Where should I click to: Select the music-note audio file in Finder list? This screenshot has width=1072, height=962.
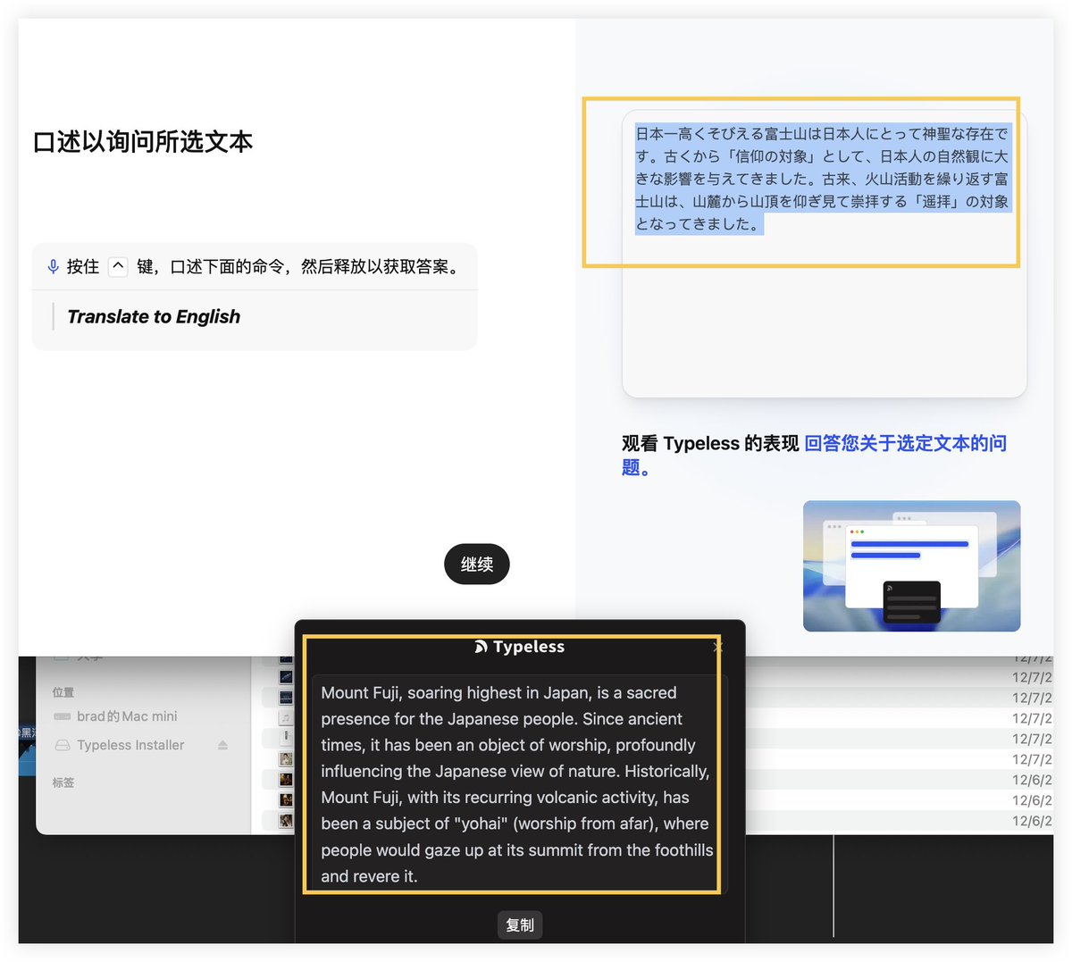[x=286, y=717]
